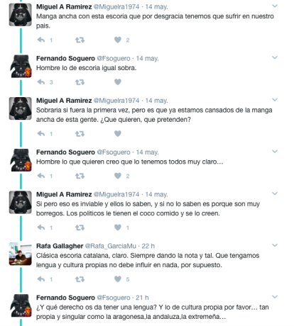Reply to 'Hombre lo de escoria igual sobra'
The width and height of the screenshot is (294, 326).
pyautogui.click(x=41, y=82)
